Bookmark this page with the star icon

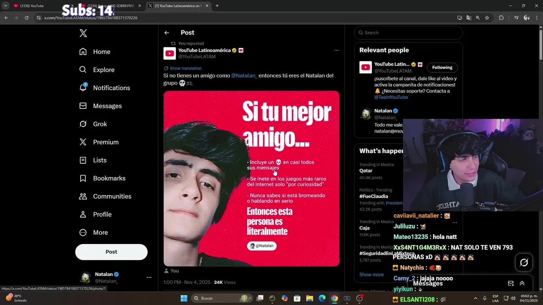487,18
